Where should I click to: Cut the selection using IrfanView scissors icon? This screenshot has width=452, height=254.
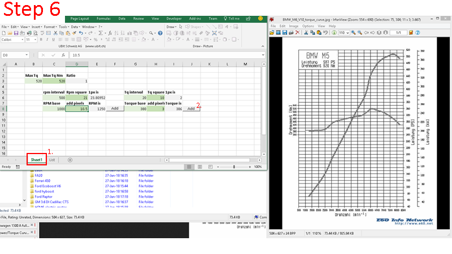click(306, 33)
